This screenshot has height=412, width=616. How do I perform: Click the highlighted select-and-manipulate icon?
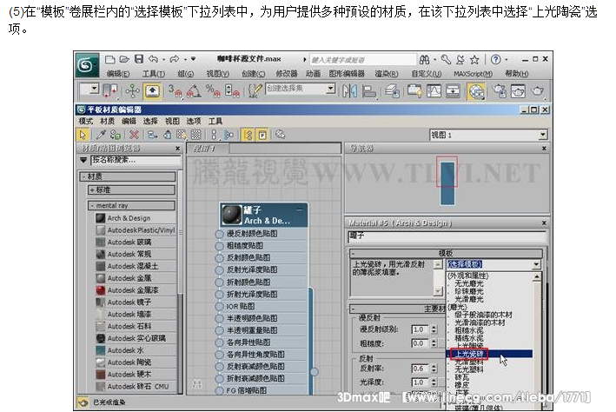point(152,91)
